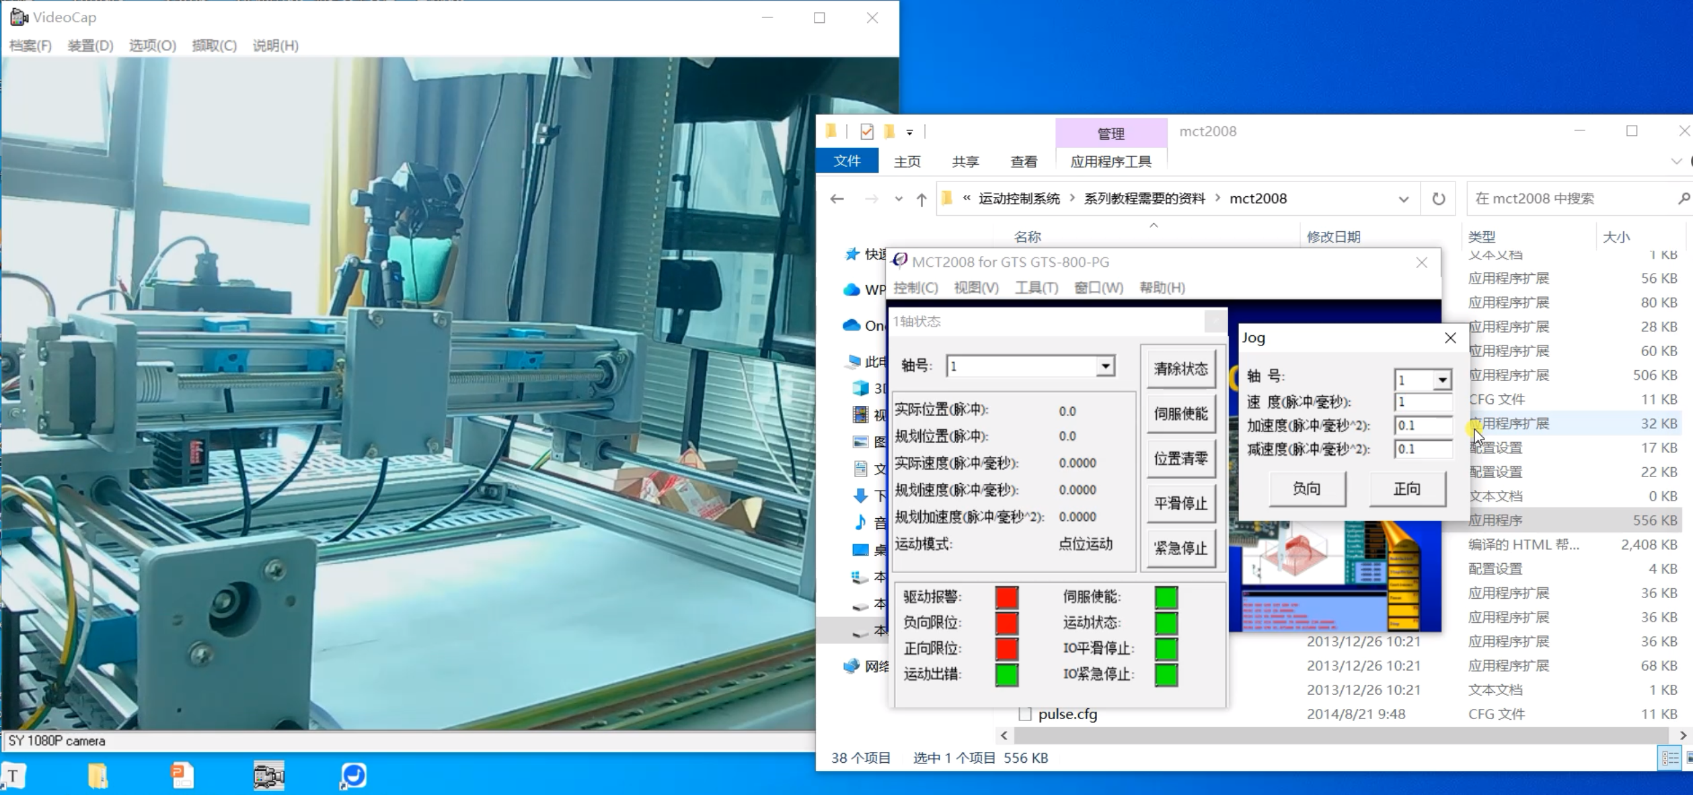The image size is (1693, 795).
Task: Switch to the 查看 ribbon tab
Action: (x=1023, y=161)
